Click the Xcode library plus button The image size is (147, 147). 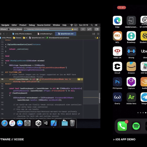(x=83, y=29)
